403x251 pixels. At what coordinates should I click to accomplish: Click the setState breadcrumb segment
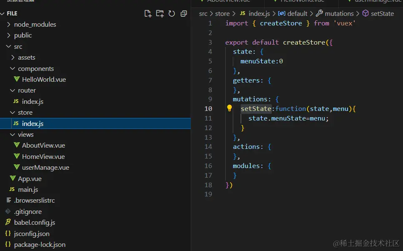coord(382,14)
